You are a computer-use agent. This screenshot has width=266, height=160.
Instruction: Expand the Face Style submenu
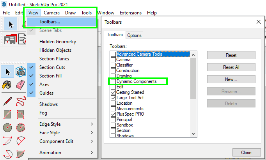coord(62,133)
